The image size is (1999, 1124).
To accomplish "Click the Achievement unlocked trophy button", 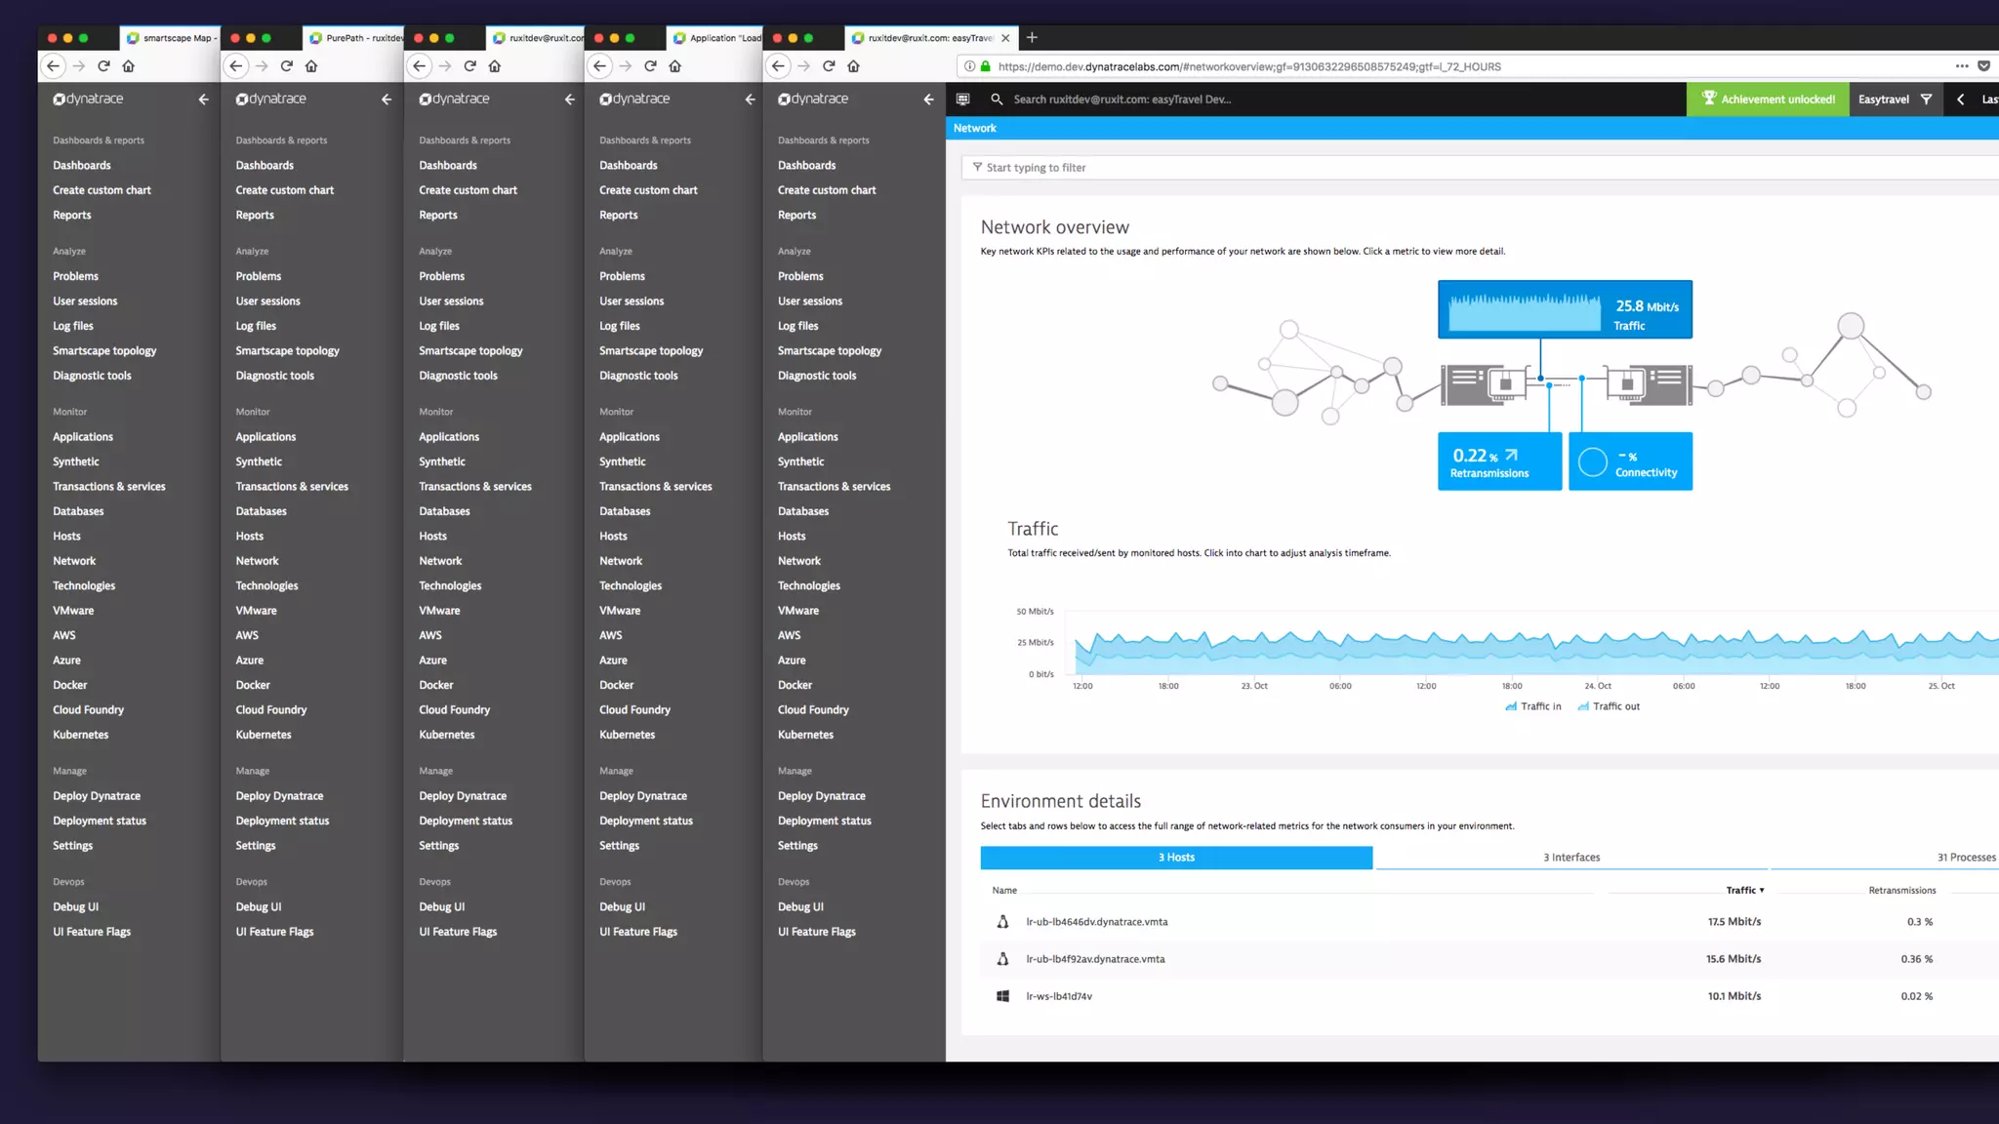I will pos(1768,100).
